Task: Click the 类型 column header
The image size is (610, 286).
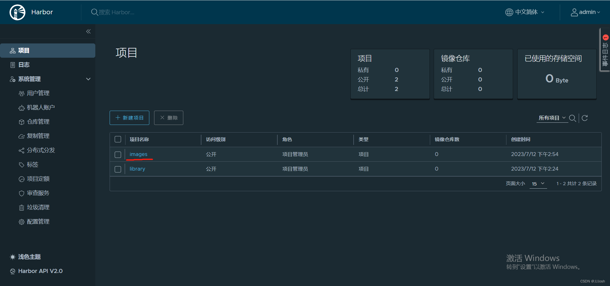Action: point(363,139)
